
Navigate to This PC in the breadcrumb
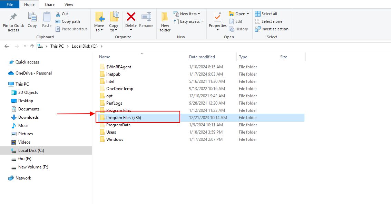[x=57, y=46]
